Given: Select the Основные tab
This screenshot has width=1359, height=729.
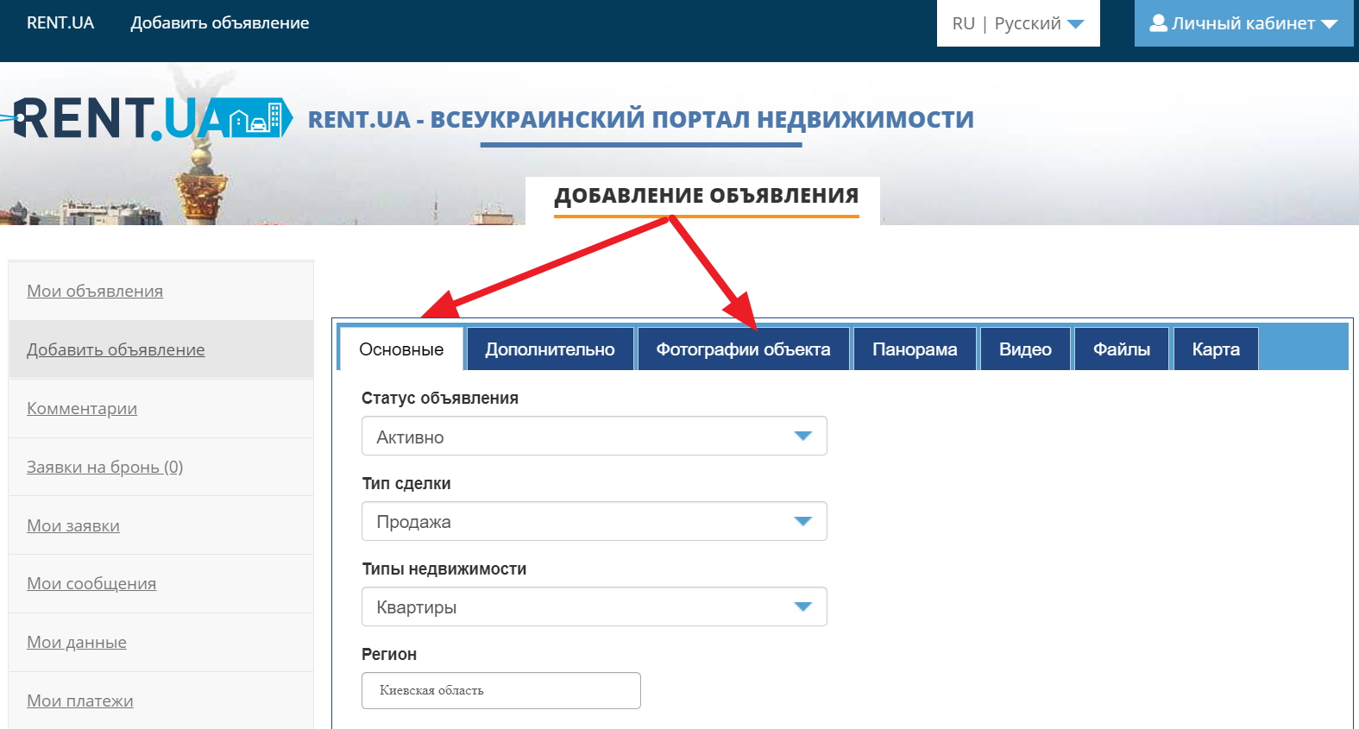Looking at the screenshot, I should click(x=401, y=349).
